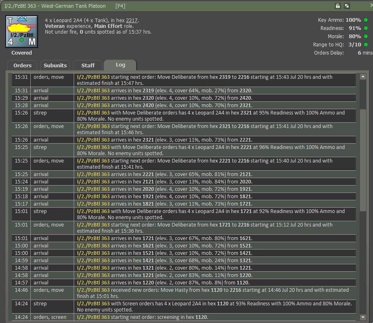Select log entry 'arrives in hex 1321'
Image resolution: width=373 pixels, height=323 pixels.
184,268
